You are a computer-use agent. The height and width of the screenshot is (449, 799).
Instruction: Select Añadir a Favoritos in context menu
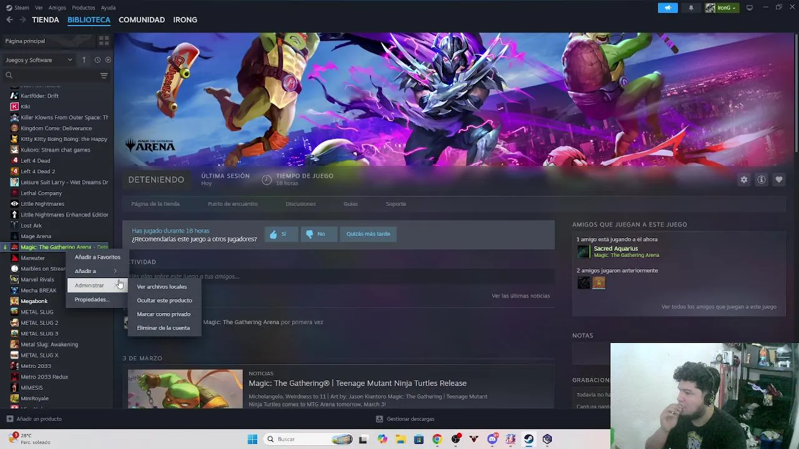tap(97, 257)
